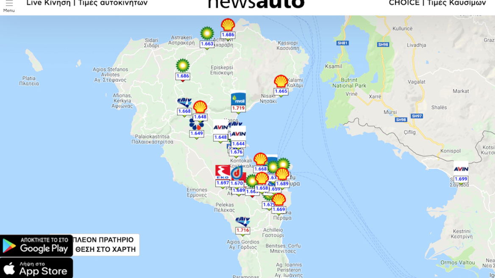Click the CHOICE link in header
Image resolution: width=495 pixels, height=278 pixels.
click(x=403, y=3)
